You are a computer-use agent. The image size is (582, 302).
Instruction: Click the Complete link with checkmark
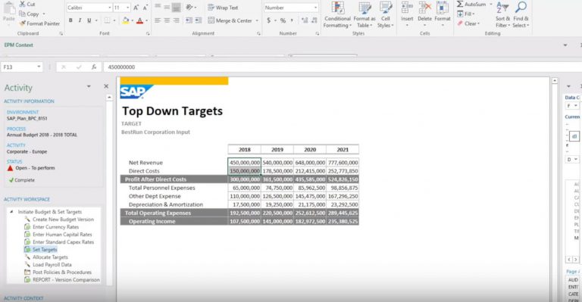(x=21, y=180)
